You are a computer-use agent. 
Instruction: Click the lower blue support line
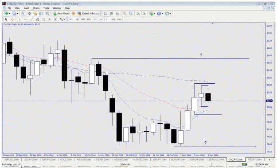pos(215,147)
